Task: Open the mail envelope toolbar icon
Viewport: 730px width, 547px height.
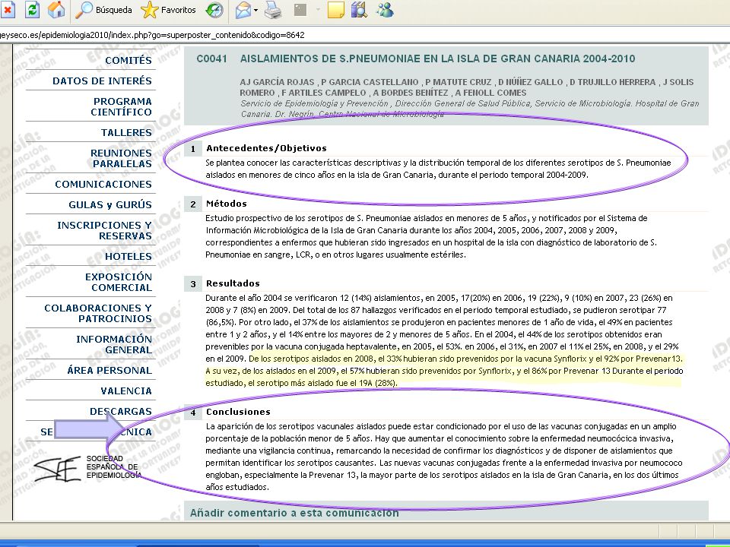Action: (x=243, y=10)
